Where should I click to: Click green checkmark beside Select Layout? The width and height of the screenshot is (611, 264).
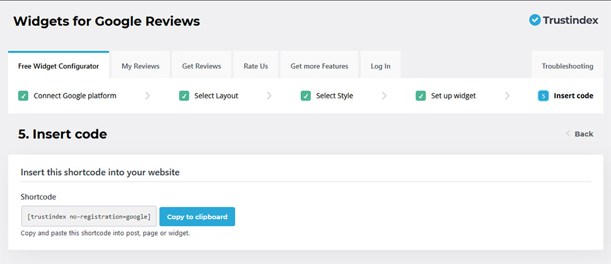coord(184,96)
